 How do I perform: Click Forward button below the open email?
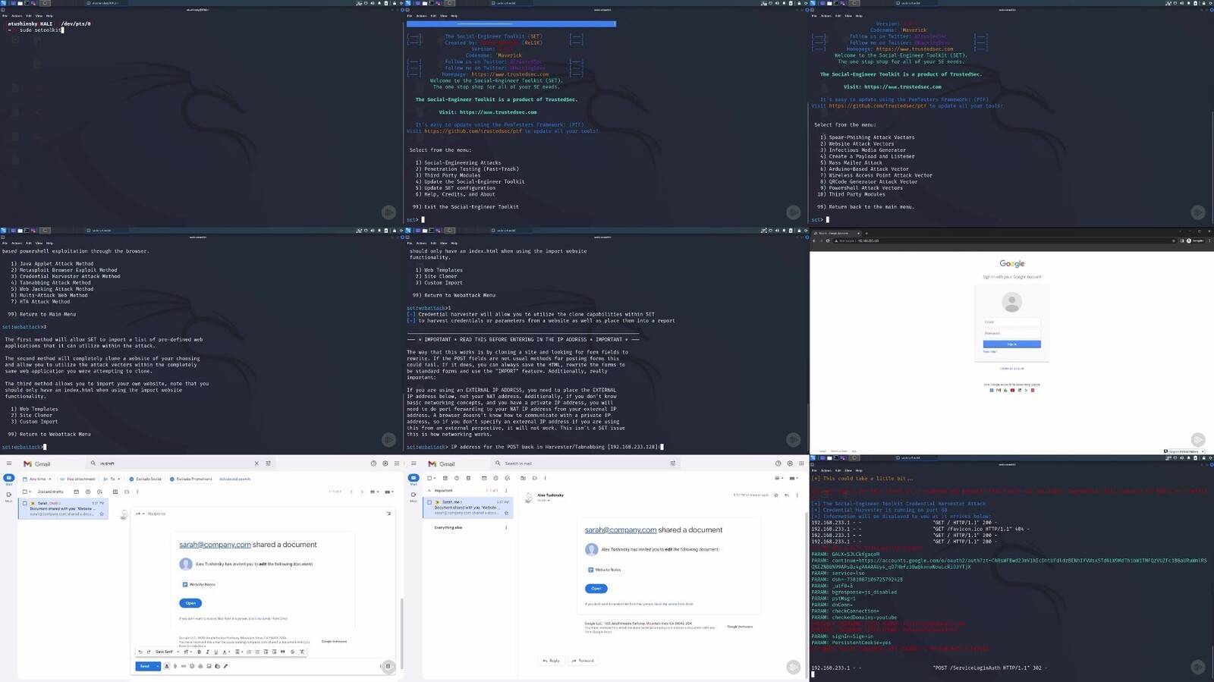point(583,661)
